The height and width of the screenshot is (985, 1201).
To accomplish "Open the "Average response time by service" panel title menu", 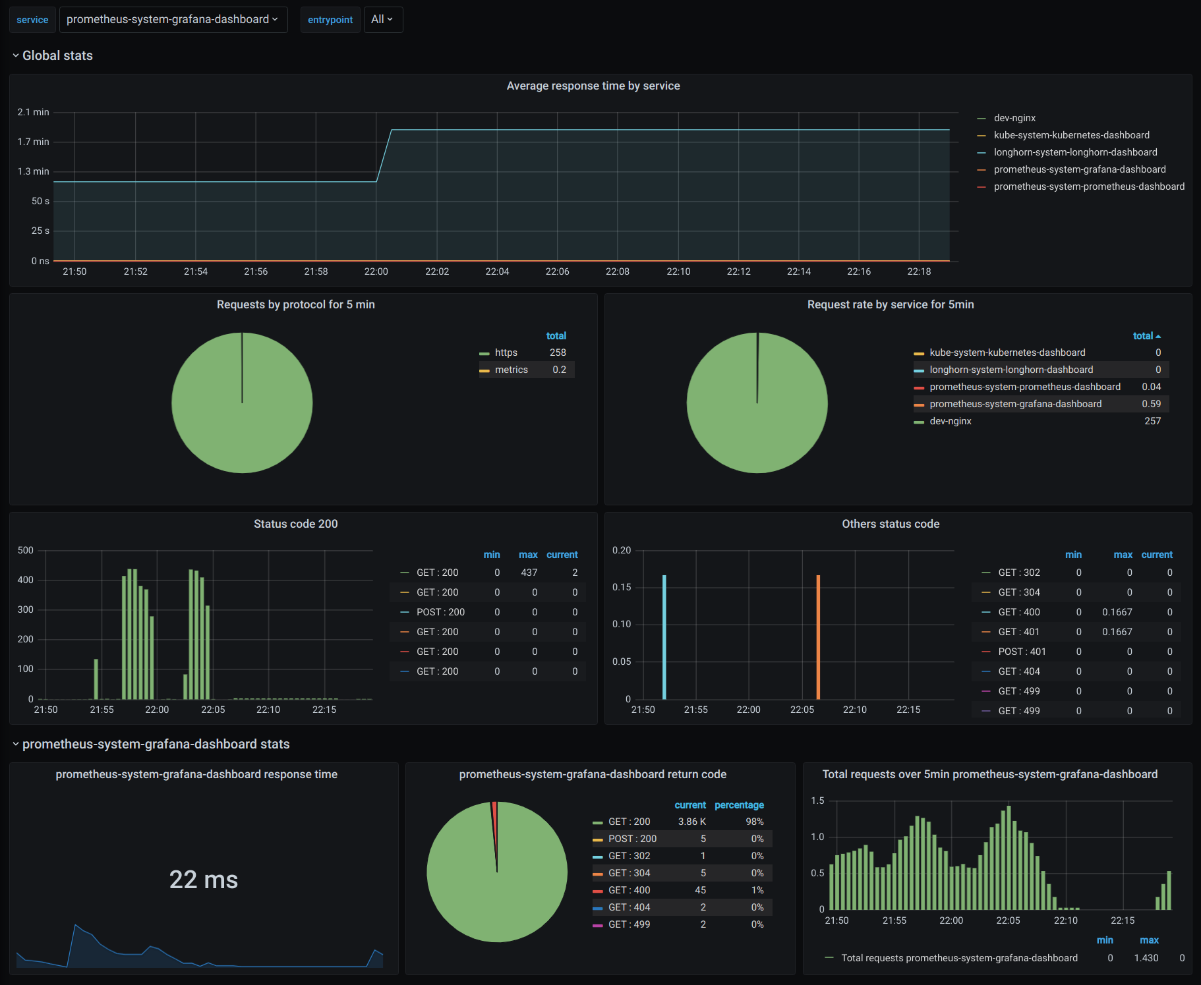I will 593,86.
